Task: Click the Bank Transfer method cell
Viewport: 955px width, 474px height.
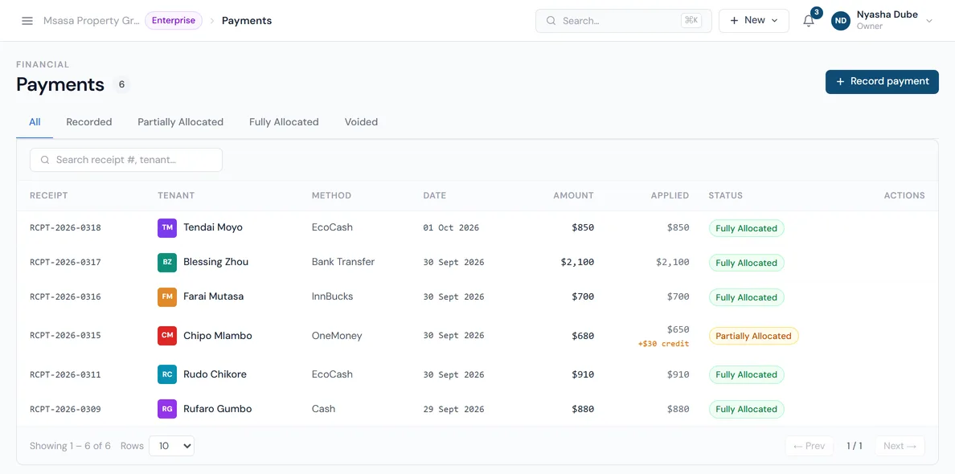Action: coord(343,262)
